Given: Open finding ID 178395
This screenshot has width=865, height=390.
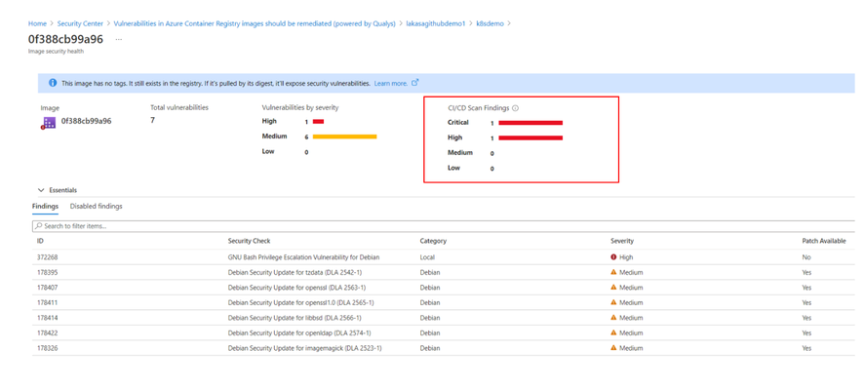Looking at the screenshot, I should 47,272.
